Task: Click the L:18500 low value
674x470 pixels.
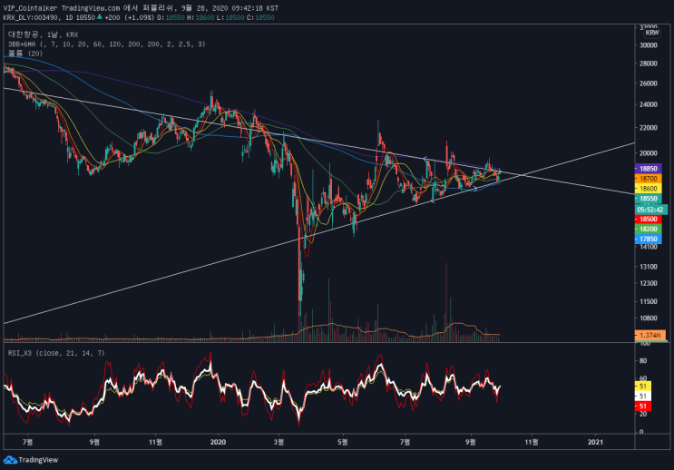Action: pos(230,17)
